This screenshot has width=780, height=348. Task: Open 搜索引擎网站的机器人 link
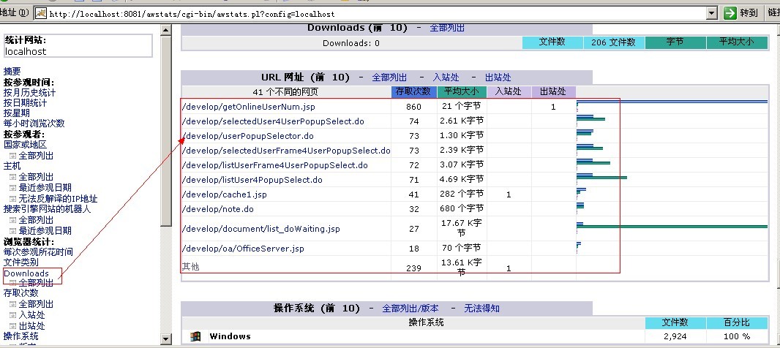(48, 209)
